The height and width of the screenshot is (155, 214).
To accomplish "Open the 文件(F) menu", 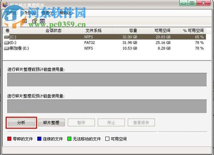I will point(12,13).
